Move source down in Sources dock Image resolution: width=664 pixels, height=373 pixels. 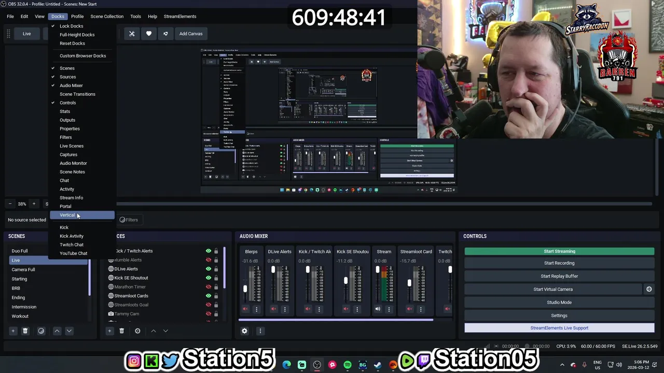(x=165, y=331)
